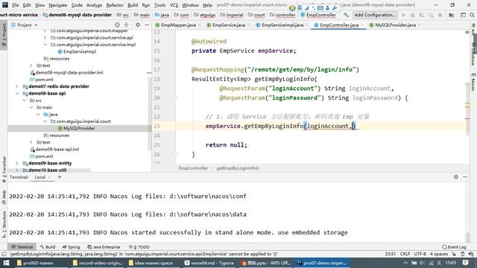
Task: Open the VCS menu
Action: coord(174,5)
